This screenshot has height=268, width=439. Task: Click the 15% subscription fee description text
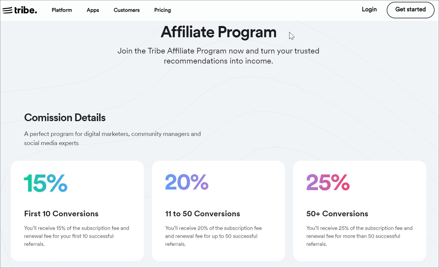[77, 236]
